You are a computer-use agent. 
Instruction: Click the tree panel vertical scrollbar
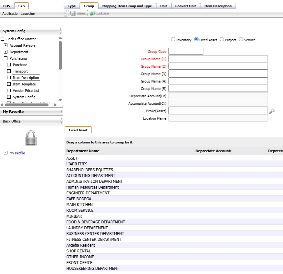tap(60, 55)
